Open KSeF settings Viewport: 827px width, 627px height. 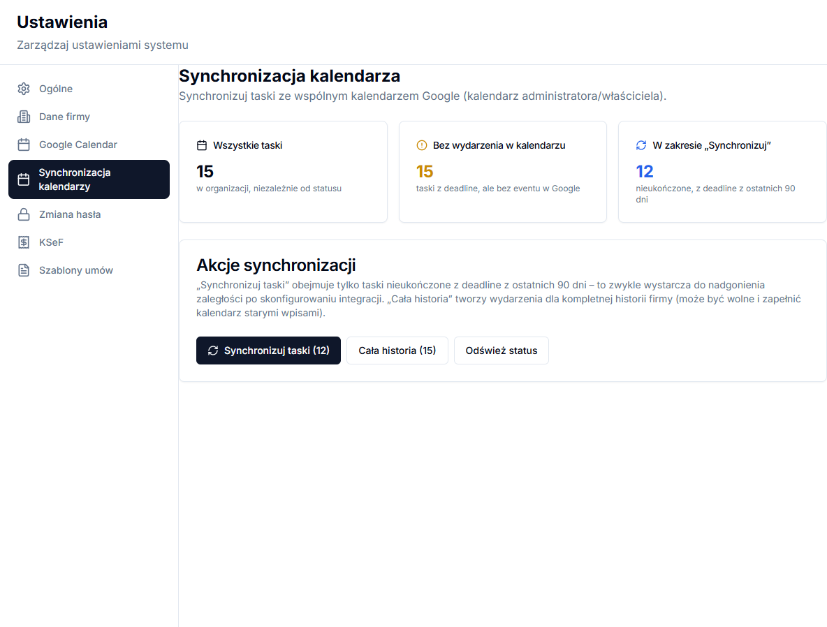coord(89,242)
